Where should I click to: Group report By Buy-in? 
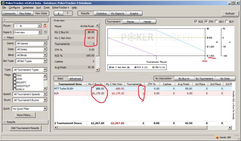184,79
